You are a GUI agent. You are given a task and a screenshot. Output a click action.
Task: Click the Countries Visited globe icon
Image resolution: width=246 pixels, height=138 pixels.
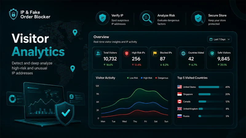click(x=183, y=53)
